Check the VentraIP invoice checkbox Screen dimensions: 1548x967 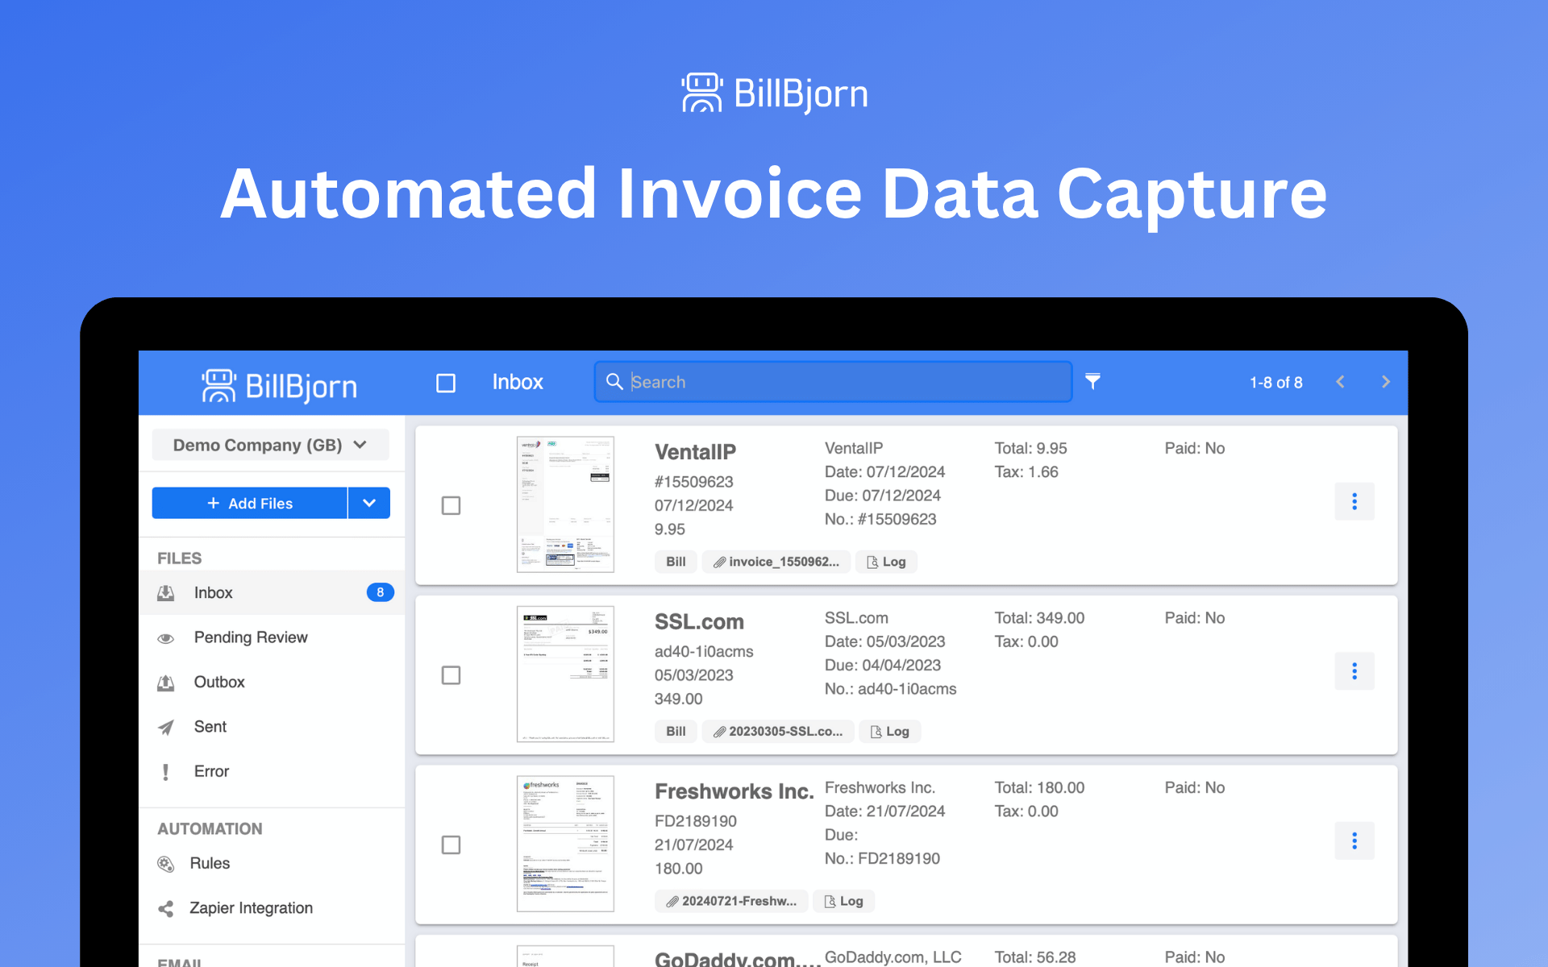coord(451,505)
